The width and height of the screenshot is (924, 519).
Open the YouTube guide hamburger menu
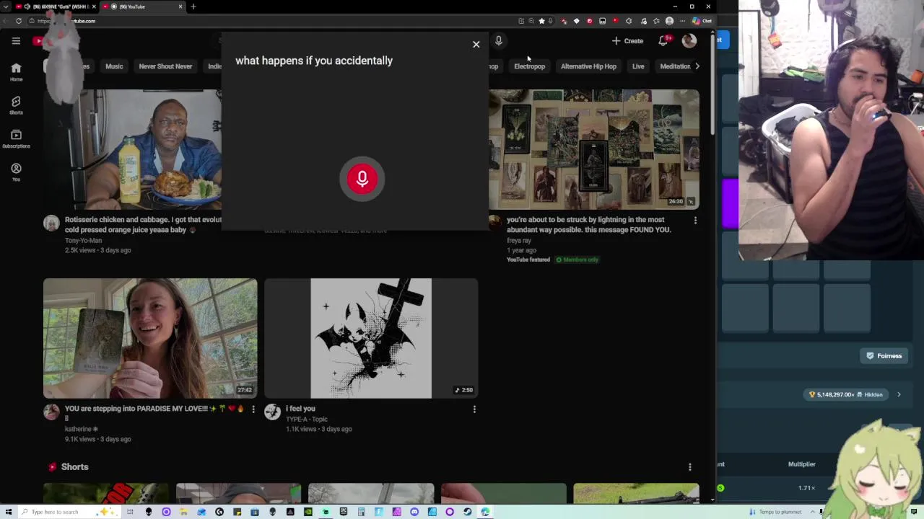(16, 41)
